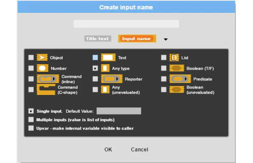253x163 pixels.
Task: Click the Boolean (T/F) hexagon icon
Action: 176,68
